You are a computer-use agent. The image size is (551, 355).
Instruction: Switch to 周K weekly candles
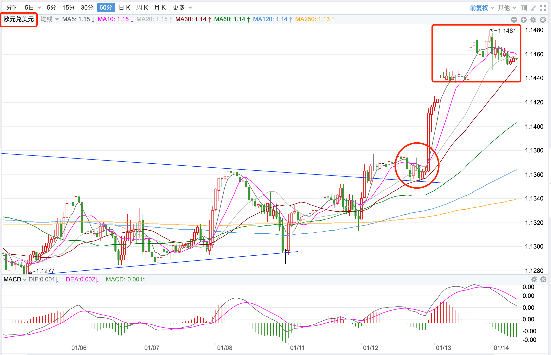(x=142, y=8)
